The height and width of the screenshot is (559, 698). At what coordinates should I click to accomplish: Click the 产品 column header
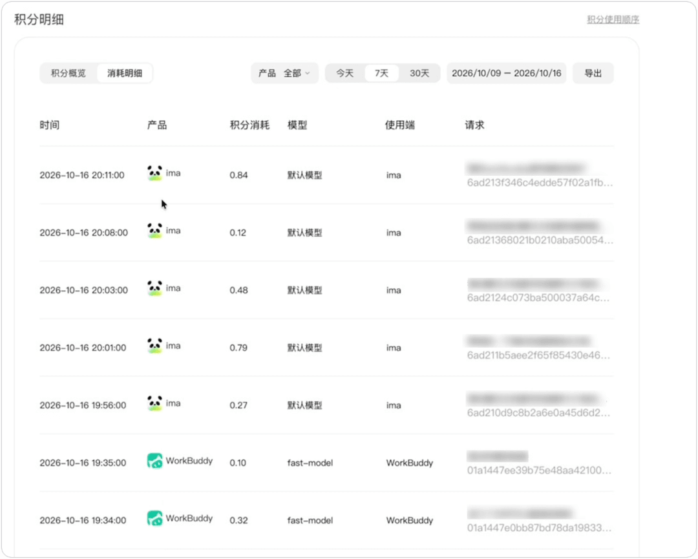[x=157, y=125]
